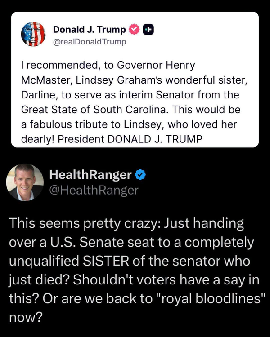Click the red verified badge beside Trump's name
Screen dimensions: 270x337
click(x=134, y=30)
